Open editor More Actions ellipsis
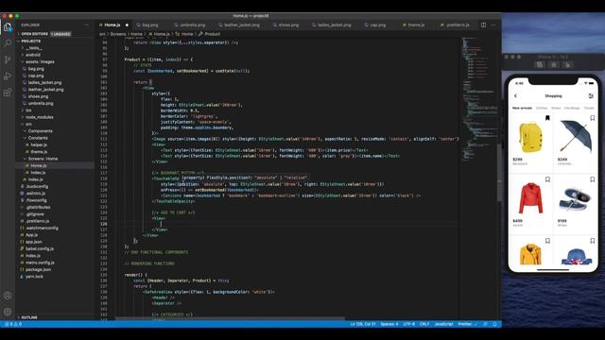605x340 pixels. (493, 25)
